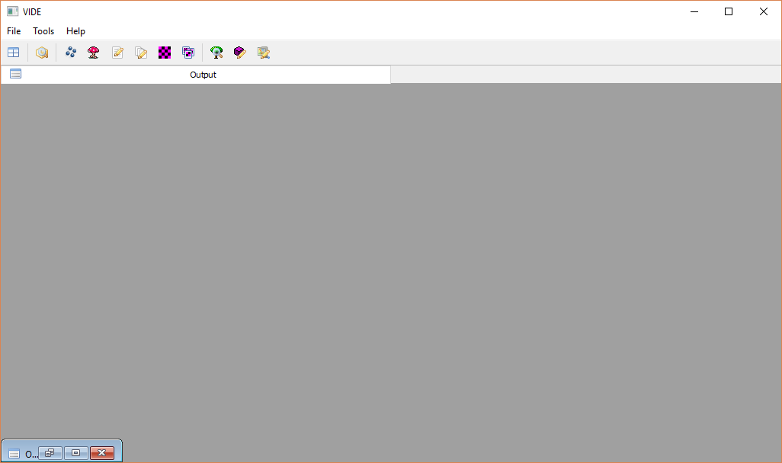Click the map picture with pencil icon

264,53
